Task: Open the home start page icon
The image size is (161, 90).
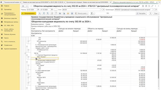Action: 1,2
